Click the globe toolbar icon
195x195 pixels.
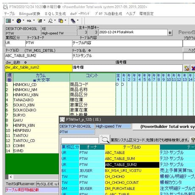[19, 21]
